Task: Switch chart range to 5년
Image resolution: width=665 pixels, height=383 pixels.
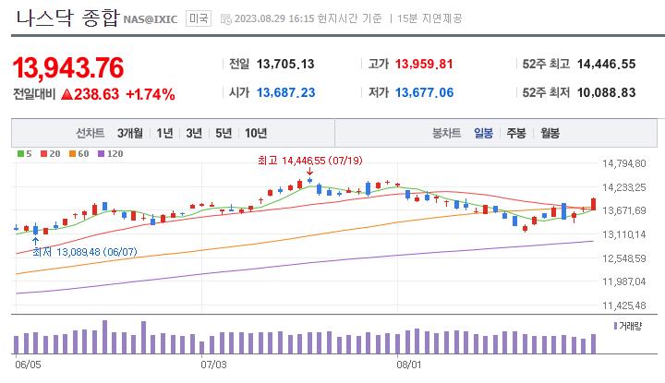Action: pos(224,133)
